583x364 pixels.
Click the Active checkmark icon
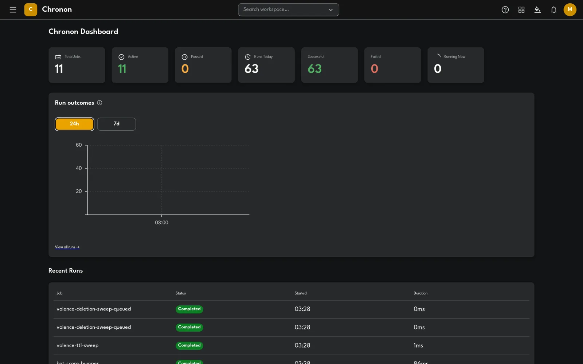coord(121,57)
